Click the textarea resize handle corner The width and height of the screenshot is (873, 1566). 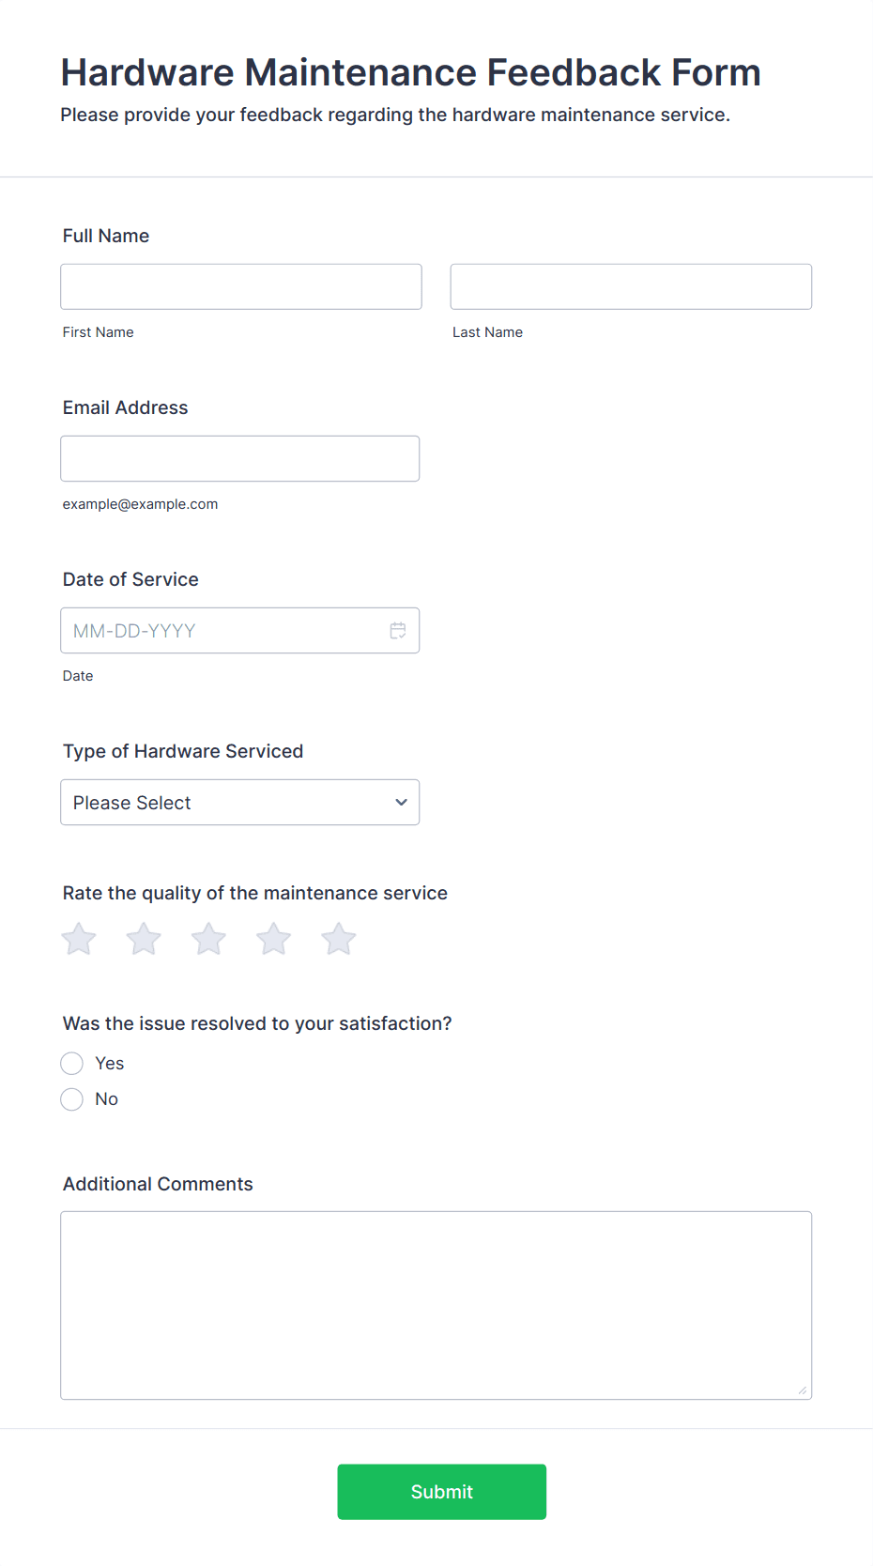coord(803,1390)
